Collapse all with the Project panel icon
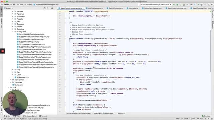The height and width of the screenshot is (120, 214). coord(48,8)
